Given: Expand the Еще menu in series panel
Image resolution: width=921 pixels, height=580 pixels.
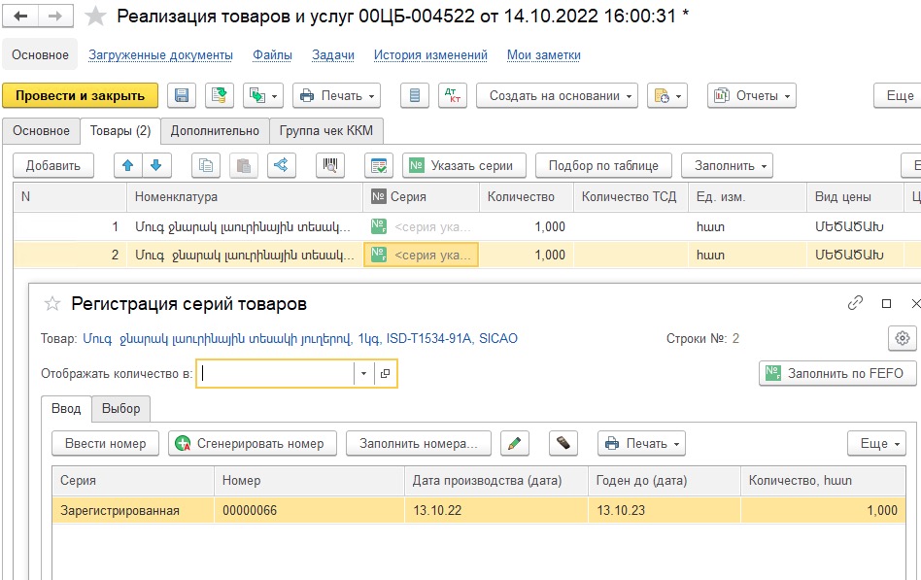Looking at the screenshot, I should [876, 444].
